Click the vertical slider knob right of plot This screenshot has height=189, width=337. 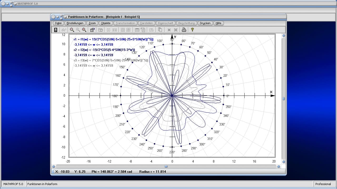point(284,99)
